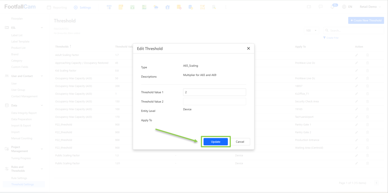388x193 pixels.
Task: Edit the Kid Scaling Factor row
Action: point(357,71)
